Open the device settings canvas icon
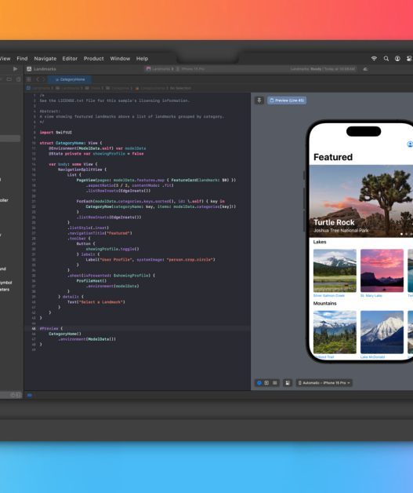 [287, 382]
